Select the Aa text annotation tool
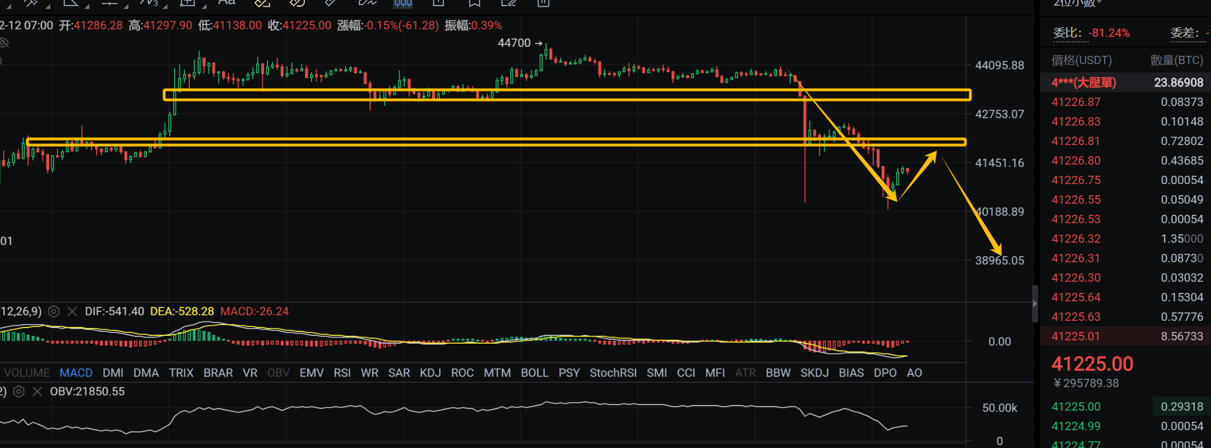1211x448 pixels. click(227, 2)
